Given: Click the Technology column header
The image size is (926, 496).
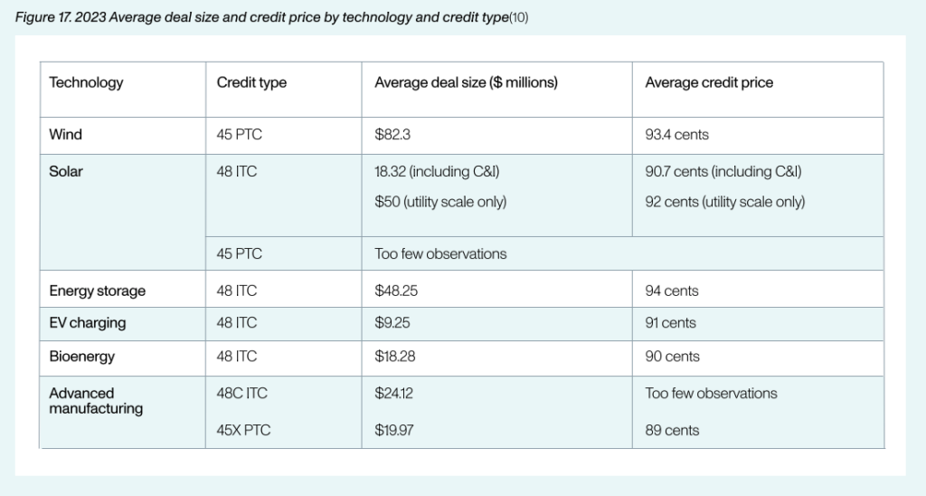Looking at the screenshot, I should 86,82.
